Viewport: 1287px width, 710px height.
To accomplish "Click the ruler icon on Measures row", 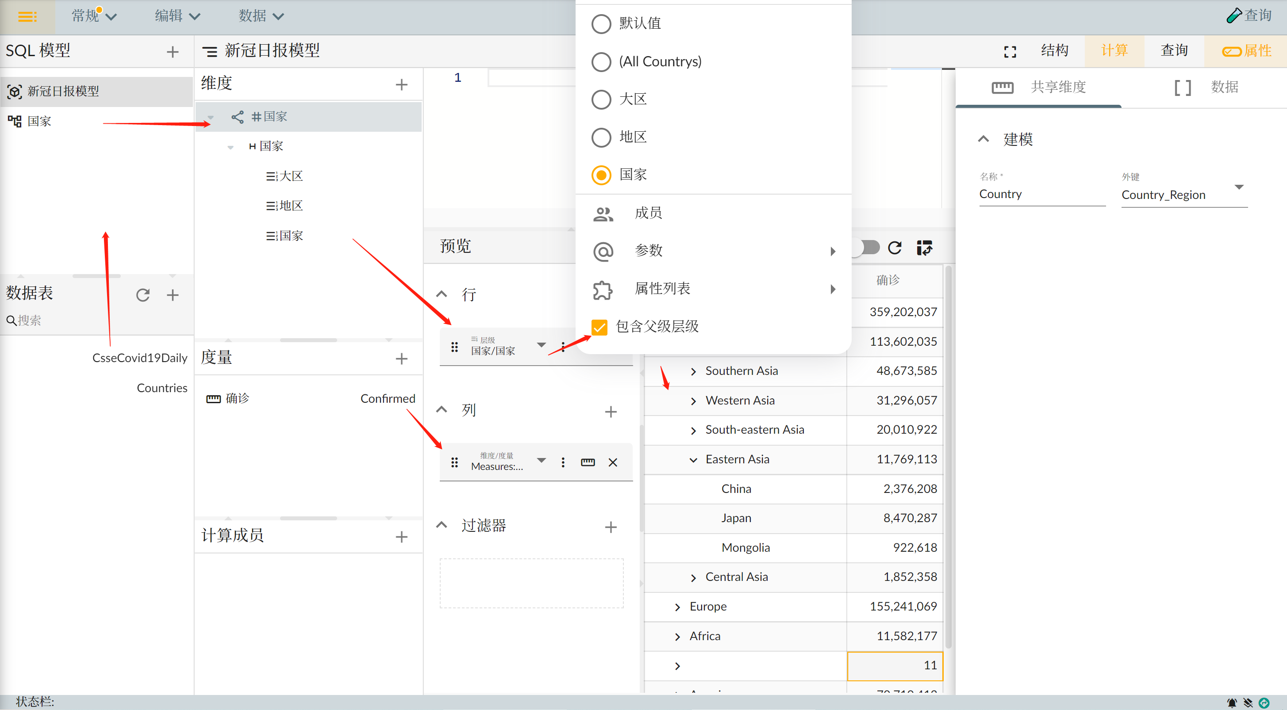I will click(588, 462).
